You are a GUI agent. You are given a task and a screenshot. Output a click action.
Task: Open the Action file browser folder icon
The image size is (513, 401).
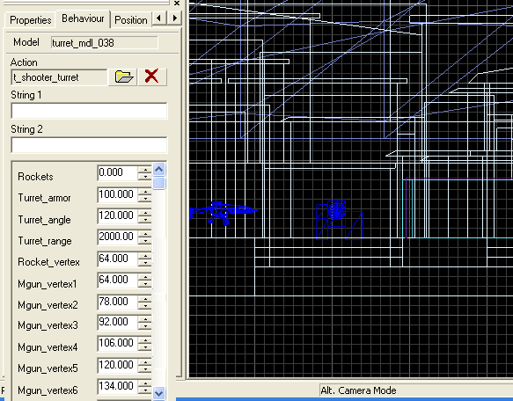click(x=122, y=77)
